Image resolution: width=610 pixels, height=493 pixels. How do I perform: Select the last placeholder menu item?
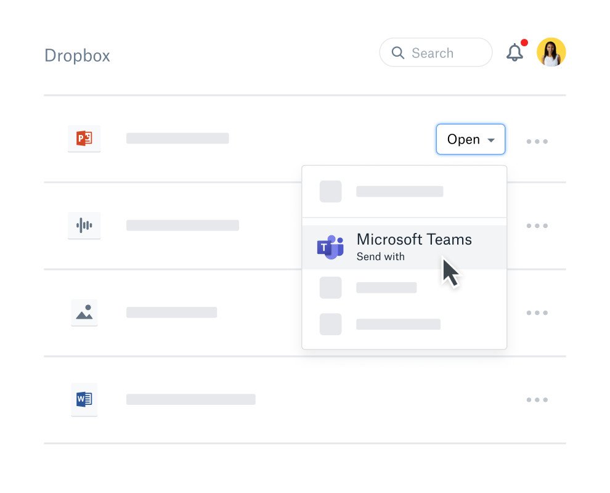pyautogui.click(x=398, y=324)
